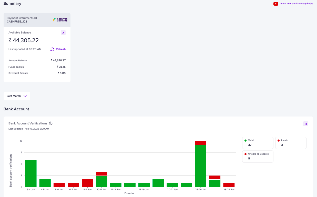The image size is (317, 197).
Task: Click the 28-29 Jan red bar
Action: click(x=229, y=185)
